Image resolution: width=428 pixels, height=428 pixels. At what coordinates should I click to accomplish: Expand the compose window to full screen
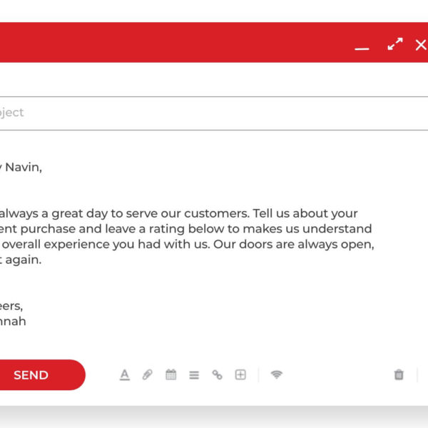tap(395, 44)
